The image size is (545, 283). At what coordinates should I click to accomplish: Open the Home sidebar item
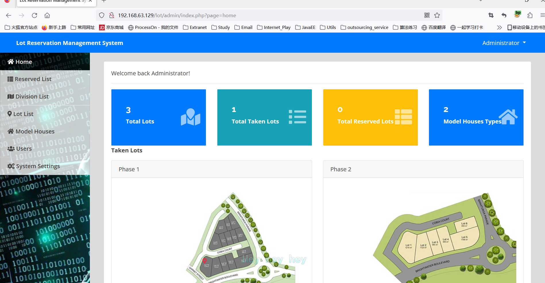[x=45, y=62]
